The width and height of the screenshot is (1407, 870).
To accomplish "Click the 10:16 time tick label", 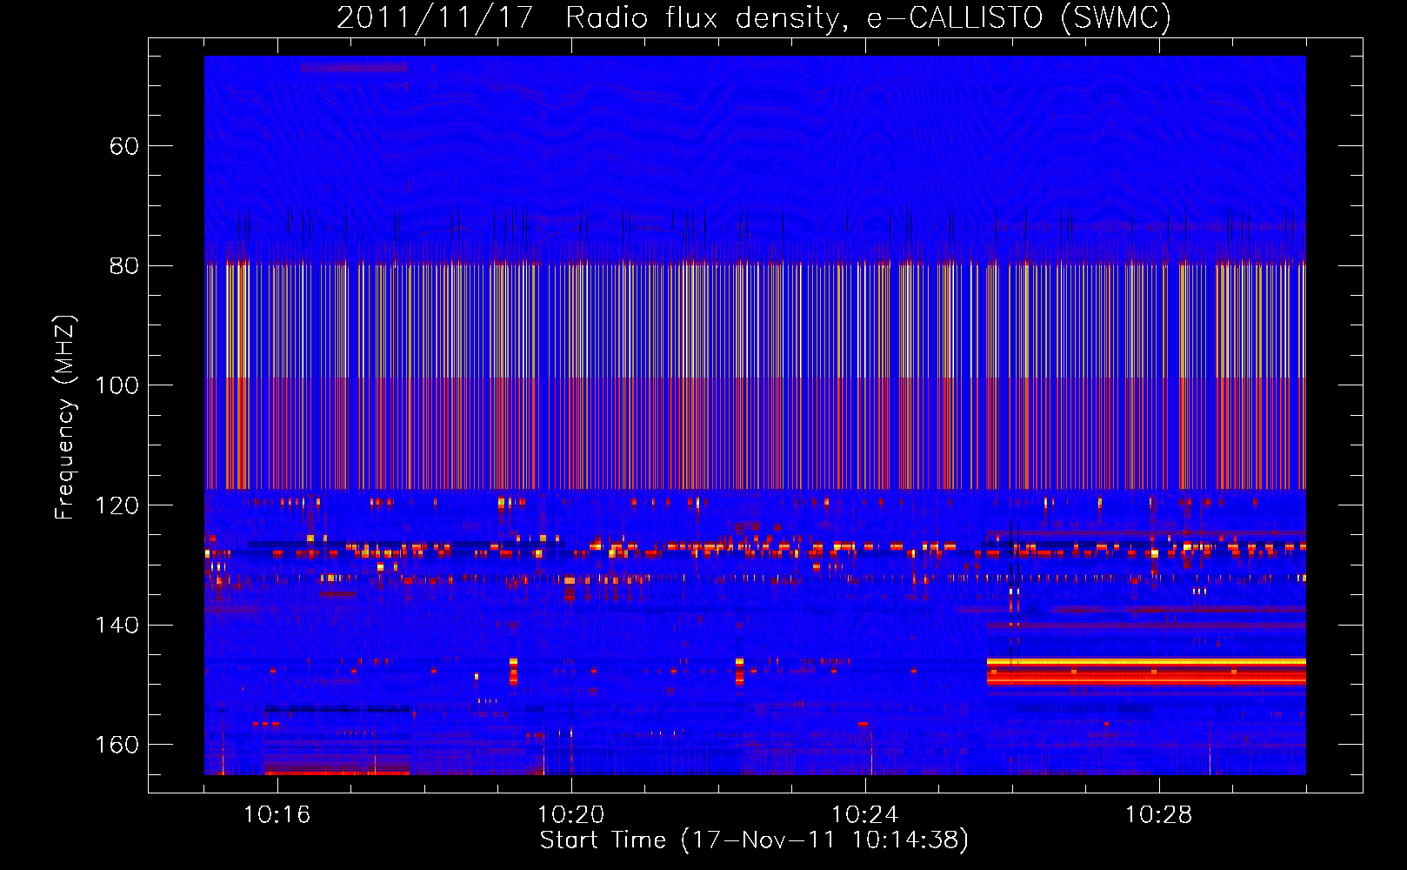I will click(x=277, y=814).
